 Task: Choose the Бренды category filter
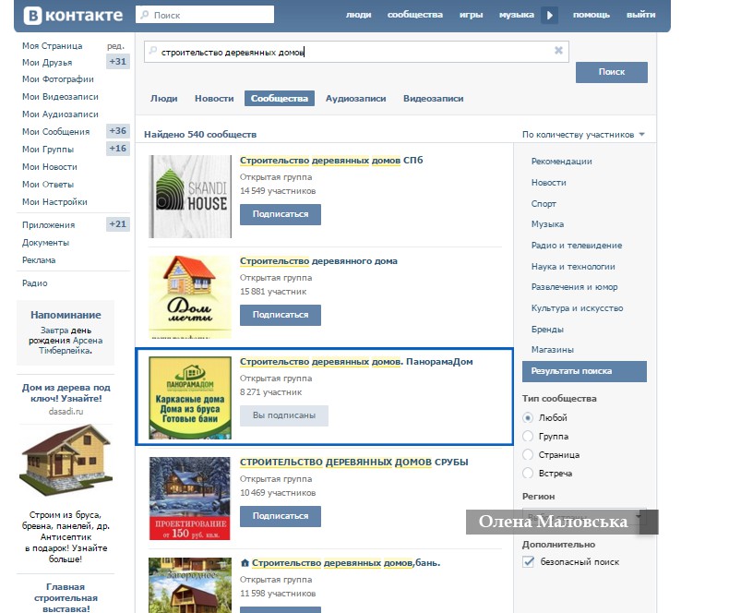[547, 330]
